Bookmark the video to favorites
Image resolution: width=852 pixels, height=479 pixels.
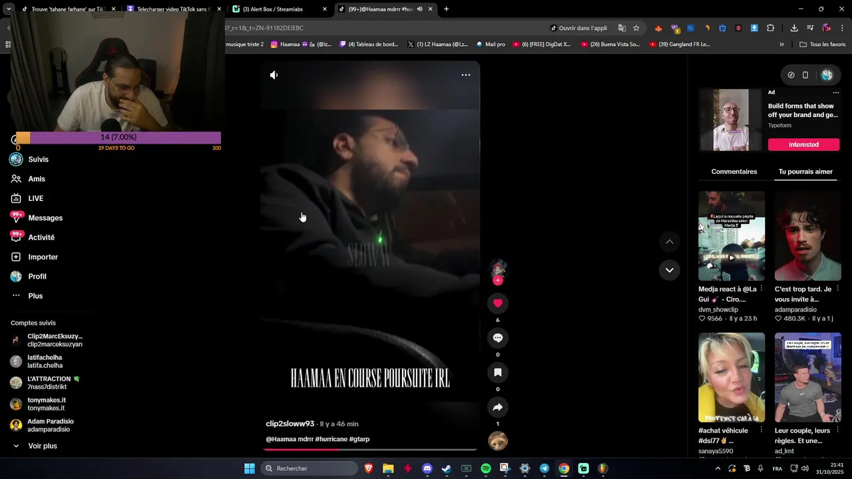[x=497, y=373]
